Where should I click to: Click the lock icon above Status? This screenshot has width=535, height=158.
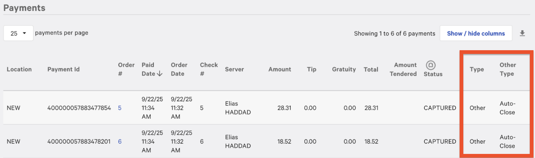(430, 65)
